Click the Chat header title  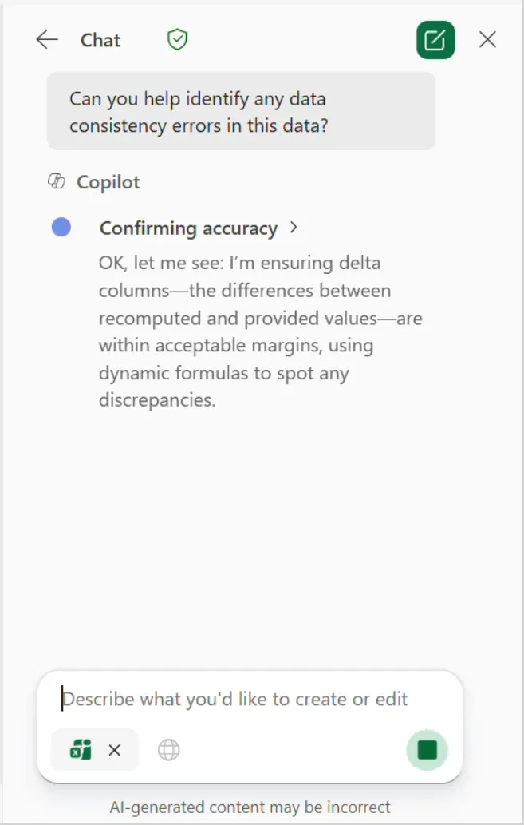click(100, 40)
